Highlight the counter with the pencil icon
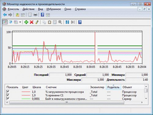Viewport: 153px width, 115px height. (x=37, y=22)
